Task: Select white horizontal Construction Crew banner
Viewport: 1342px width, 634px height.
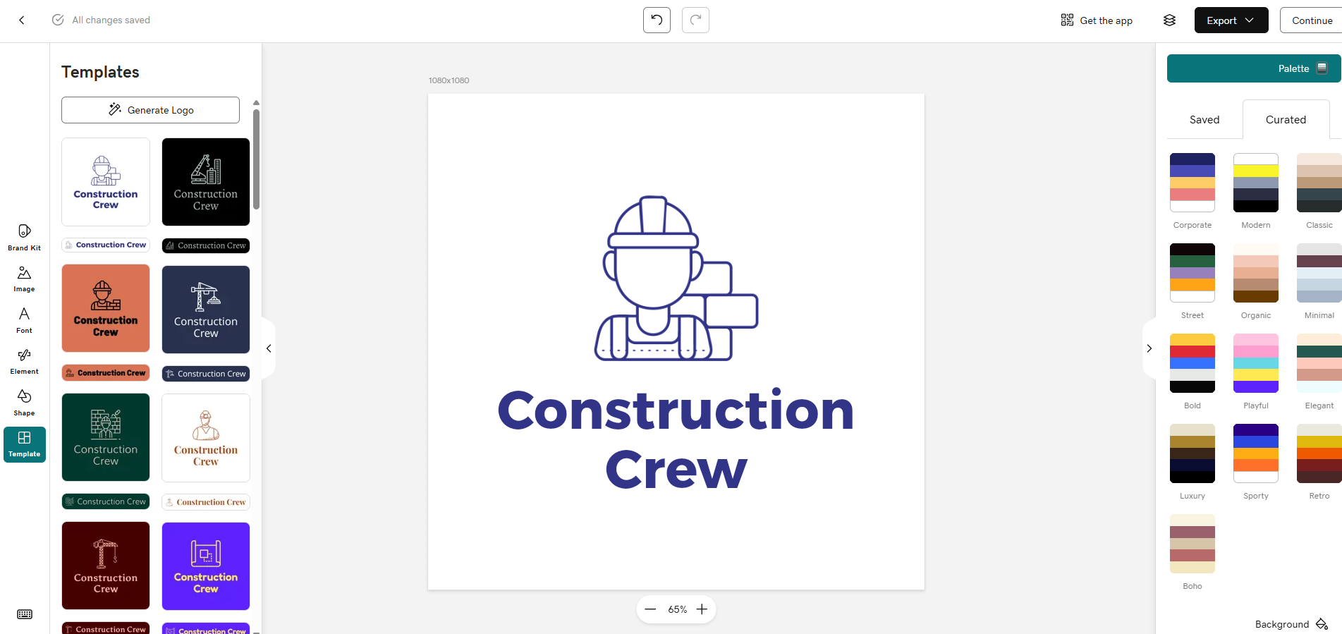Action: click(x=106, y=245)
